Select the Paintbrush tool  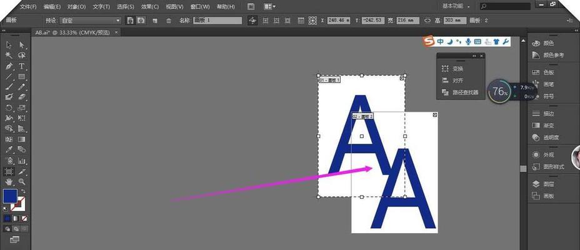click(9, 87)
